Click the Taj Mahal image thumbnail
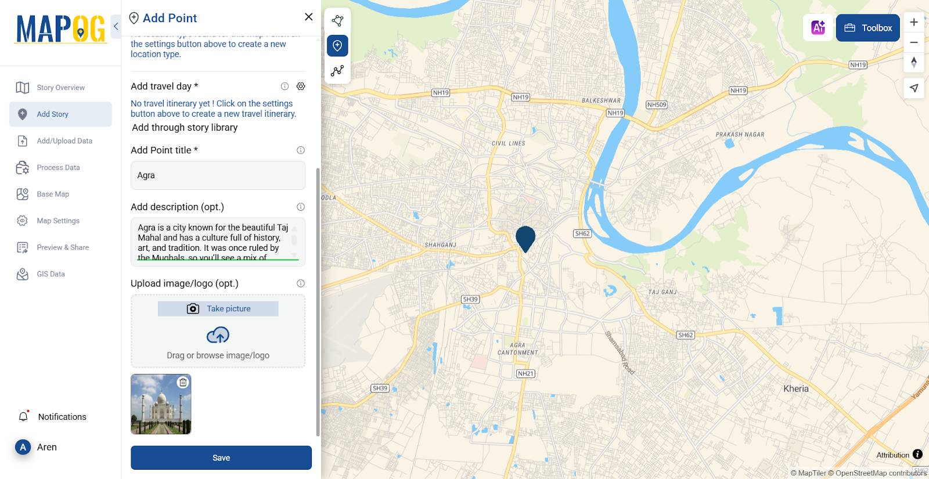Screen dimensions: 929x479 pyautogui.click(x=161, y=405)
